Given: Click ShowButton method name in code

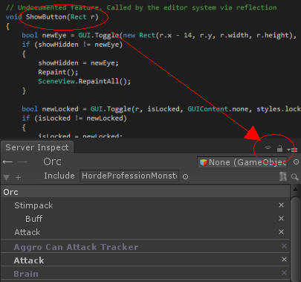Looking at the screenshot, I should [46, 17].
